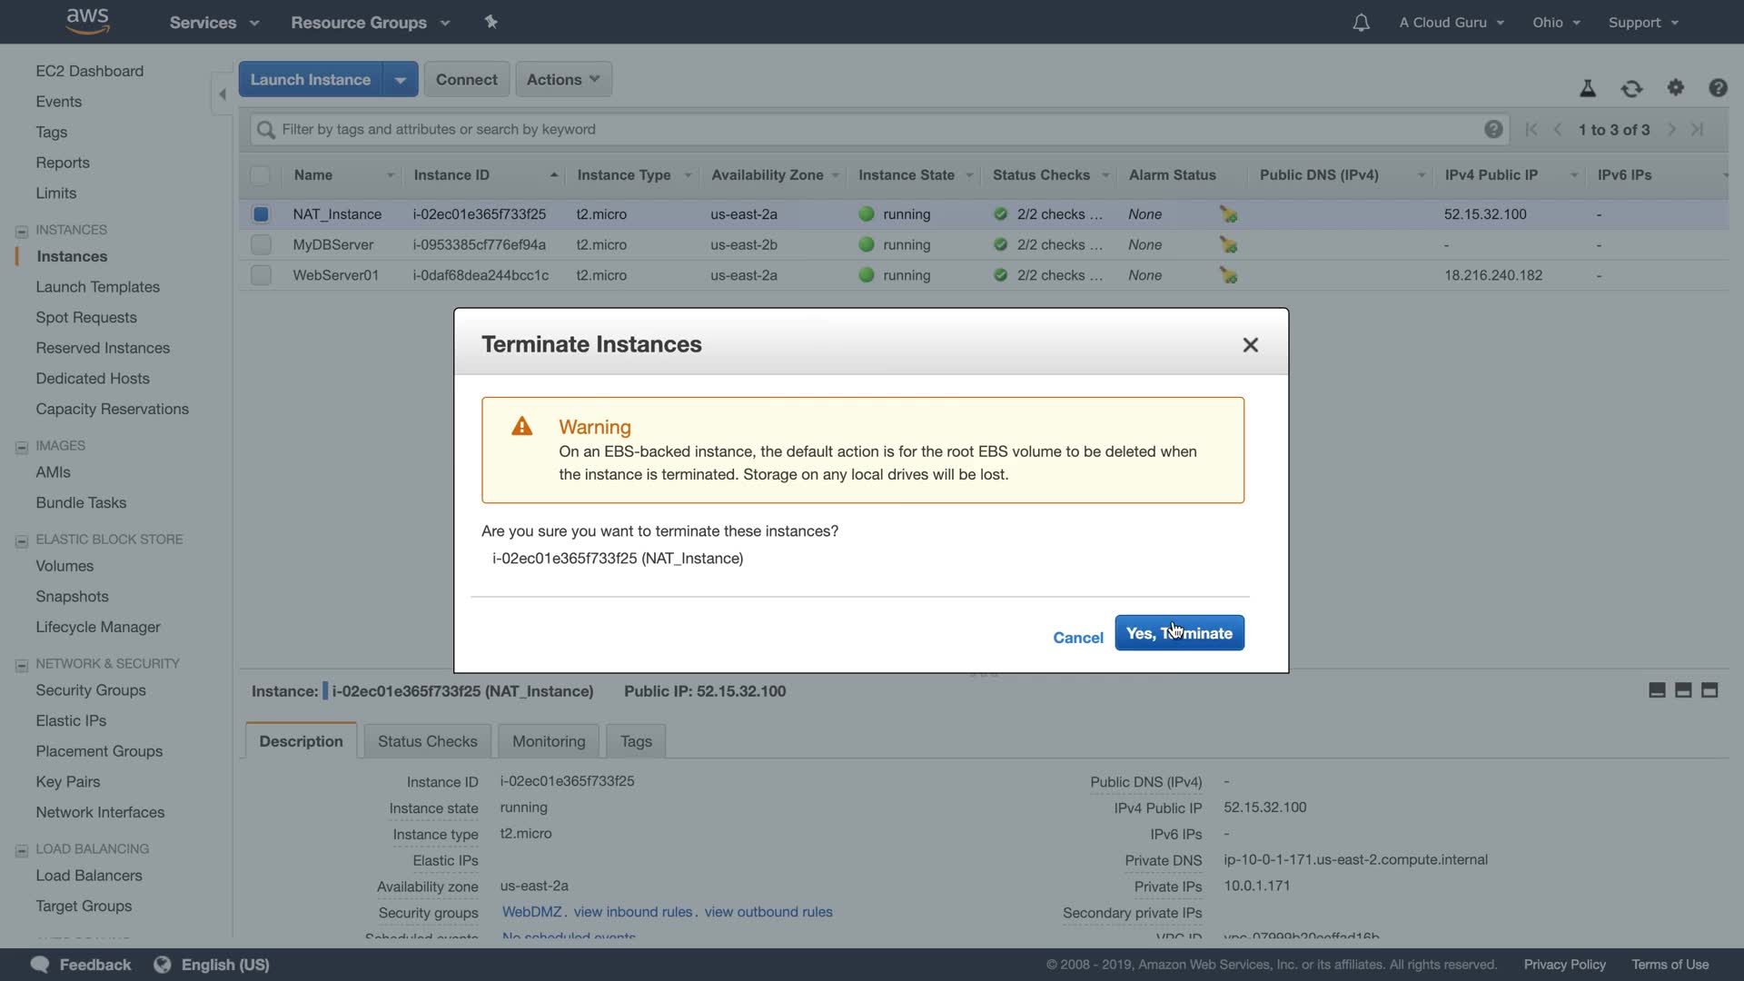The height and width of the screenshot is (981, 1744).
Task: Click the notifications bell icon
Action: (1360, 23)
